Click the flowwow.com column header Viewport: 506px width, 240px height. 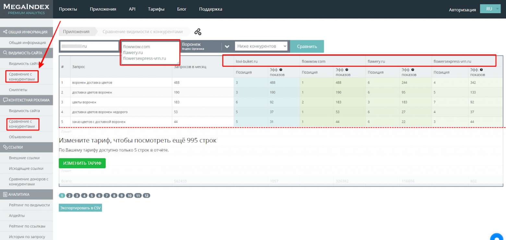pyautogui.click(x=313, y=61)
